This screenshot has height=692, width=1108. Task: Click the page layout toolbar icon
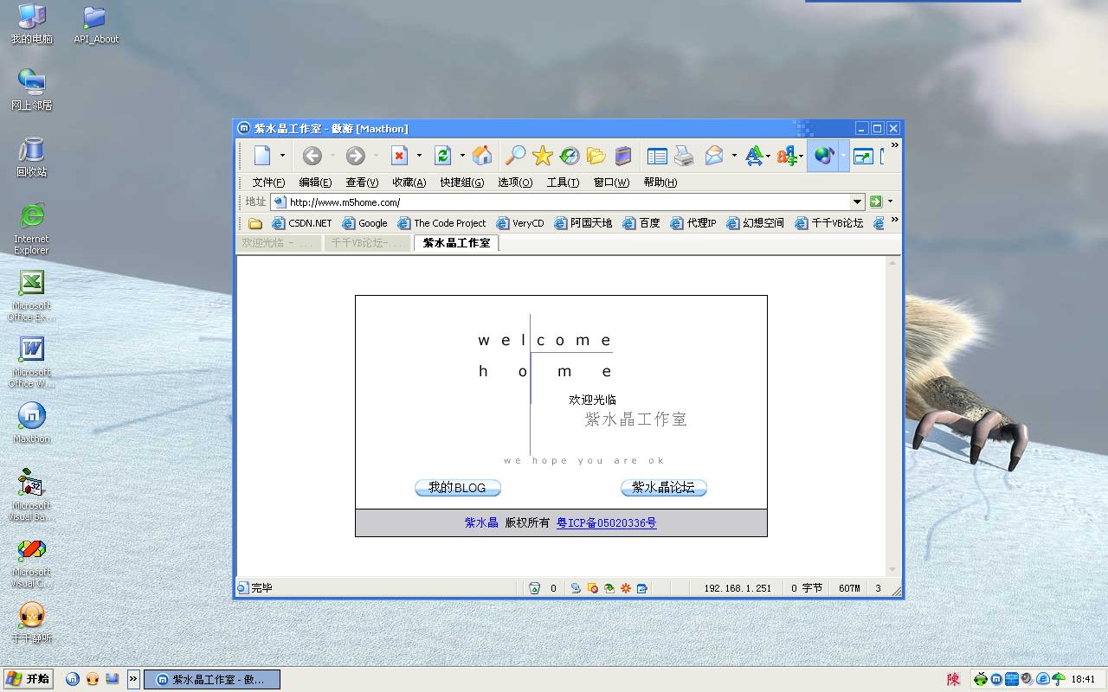[x=657, y=156]
